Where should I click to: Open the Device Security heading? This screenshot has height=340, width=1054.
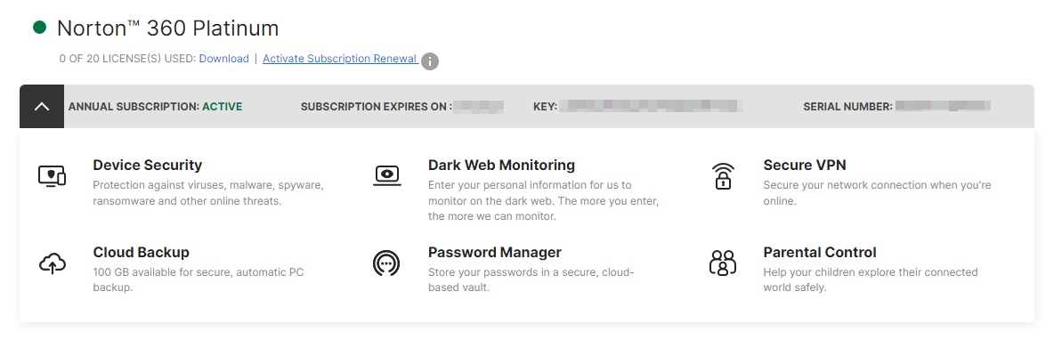[147, 165]
